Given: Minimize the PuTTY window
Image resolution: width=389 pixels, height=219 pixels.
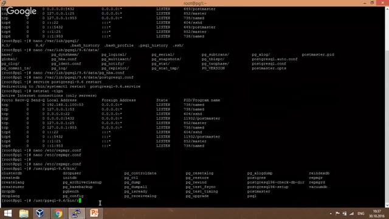Looking at the screenshot, I should pos(365,3).
